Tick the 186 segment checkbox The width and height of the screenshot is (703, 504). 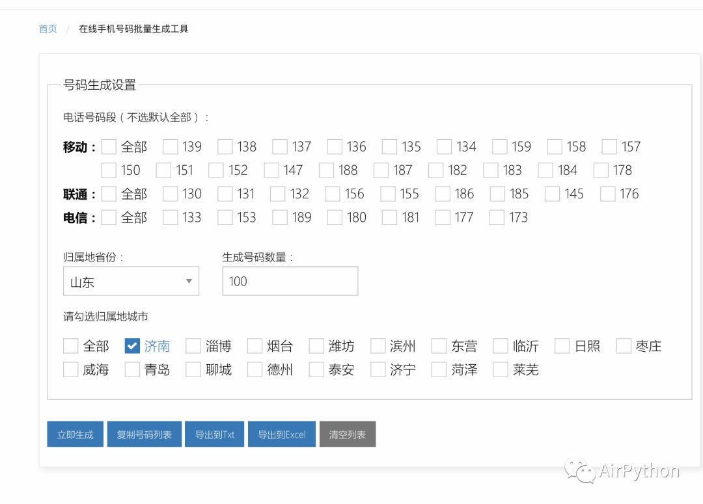[x=443, y=194]
